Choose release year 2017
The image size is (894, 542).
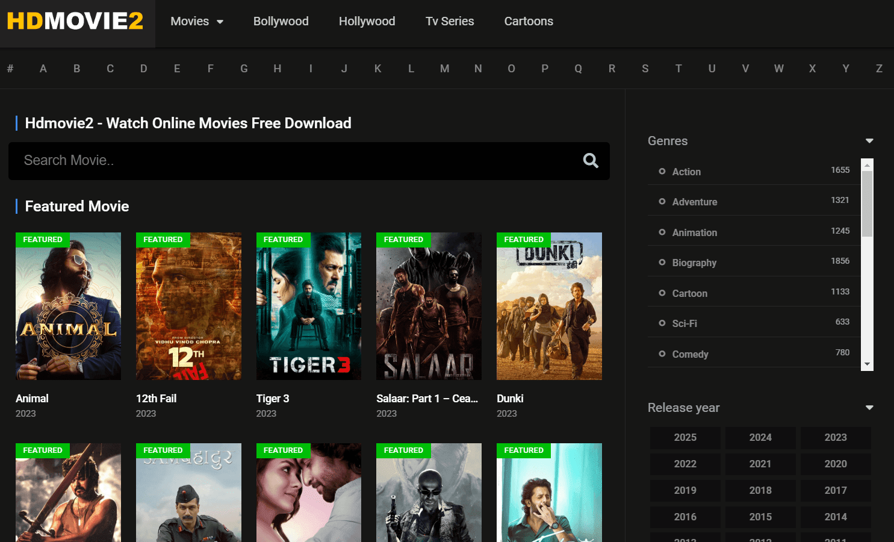point(836,490)
